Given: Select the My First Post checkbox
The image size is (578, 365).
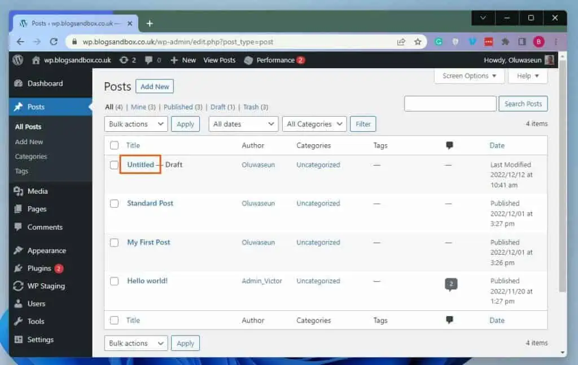Looking at the screenshot, I should tap(114, 243).
